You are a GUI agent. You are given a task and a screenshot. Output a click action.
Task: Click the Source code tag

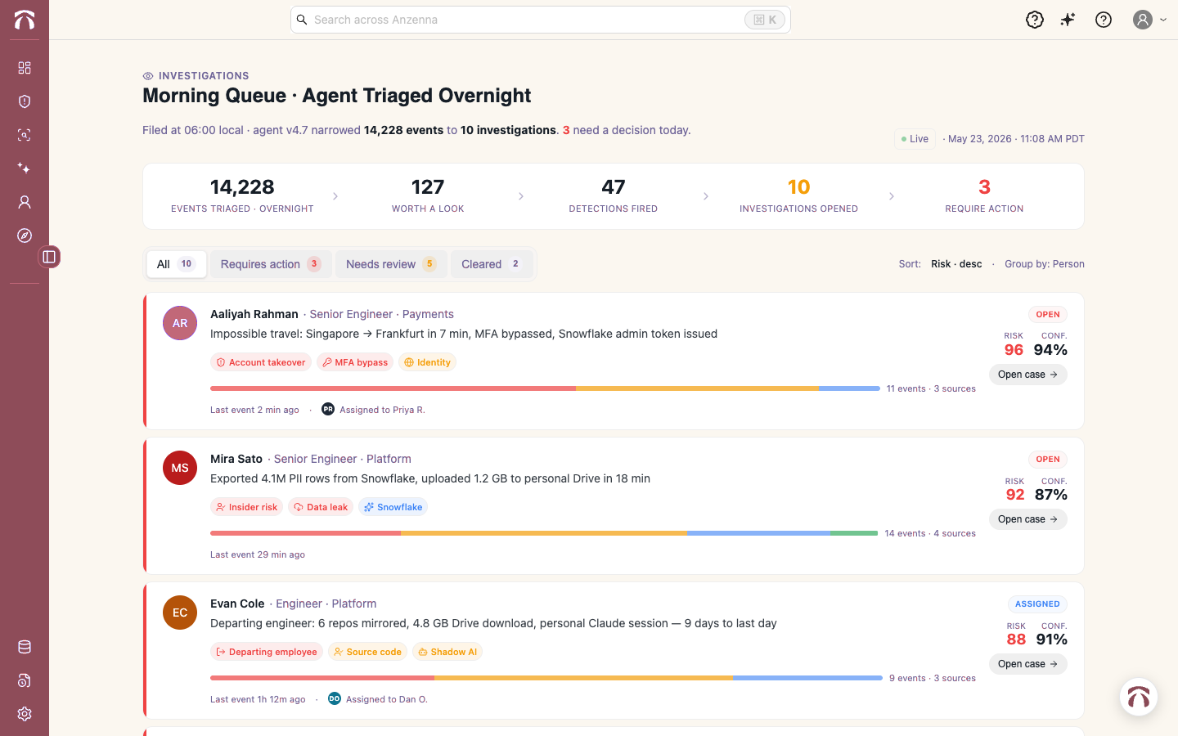click(367, 652)
